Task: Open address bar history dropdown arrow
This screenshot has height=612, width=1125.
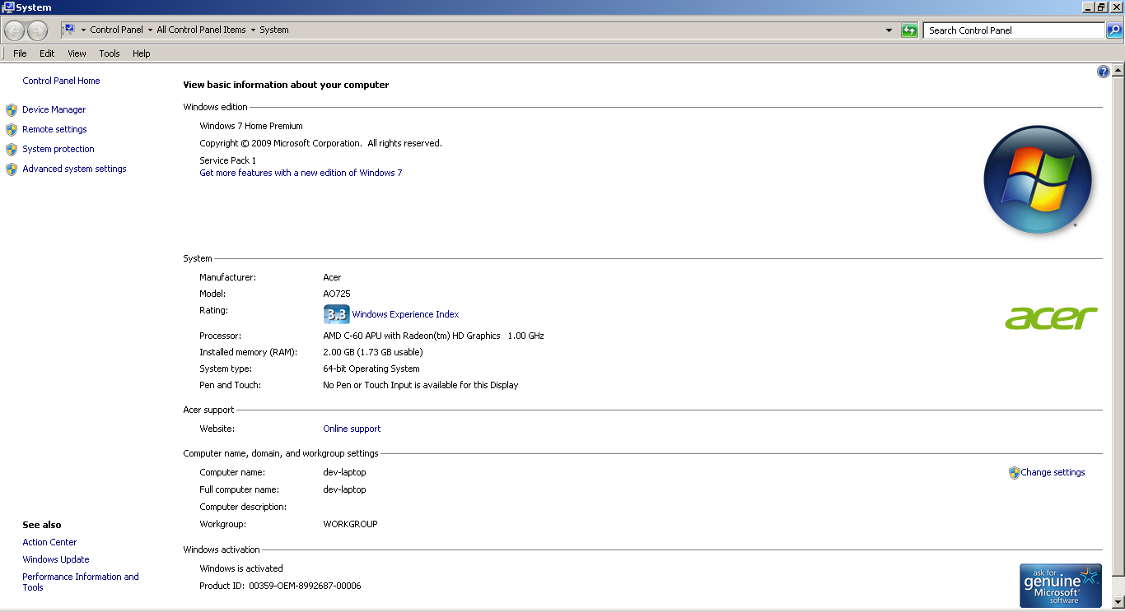Action: (889, 30)
